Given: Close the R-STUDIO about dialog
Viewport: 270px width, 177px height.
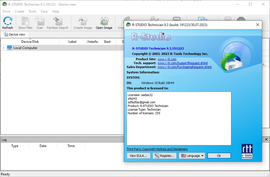Looking at the screenshot, I should (x=258, y=25).
